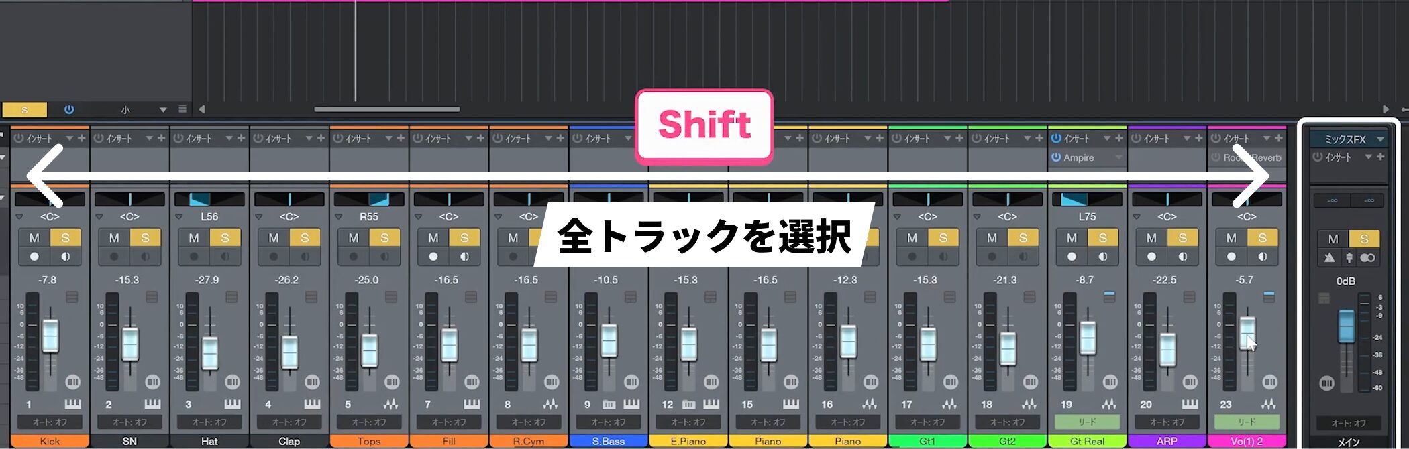Click the mono/stereo link icon on Main channel
The height and width of the screenshot is (449, 1409).
pyautogui.click(x=1367, y=258)
